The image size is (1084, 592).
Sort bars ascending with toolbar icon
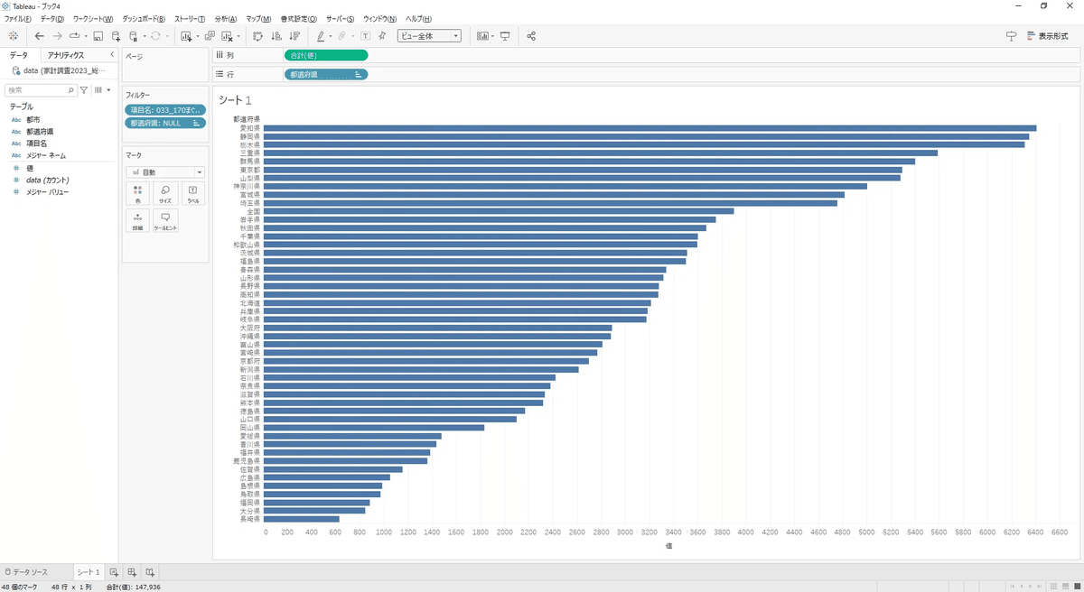click(276, 36)
